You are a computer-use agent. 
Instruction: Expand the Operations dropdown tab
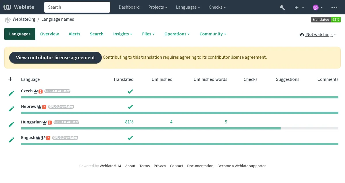pos(177,34)
